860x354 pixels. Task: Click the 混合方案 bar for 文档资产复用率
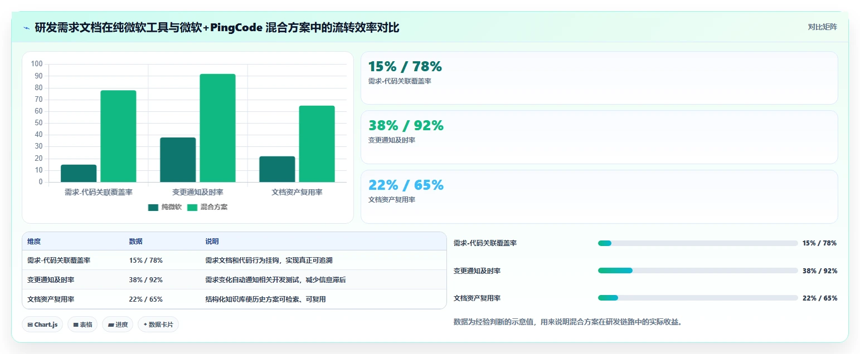click(317, 144)
